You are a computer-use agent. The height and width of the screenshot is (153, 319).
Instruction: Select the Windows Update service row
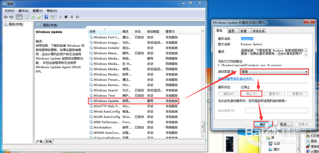[x=134, y=101]
